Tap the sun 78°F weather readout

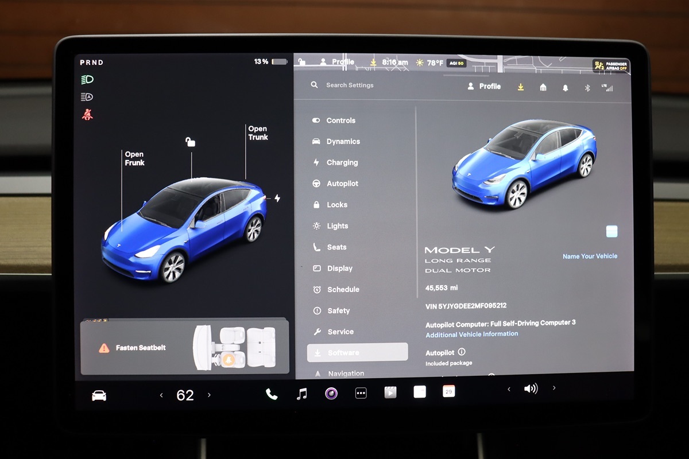(x=429, y=63)
